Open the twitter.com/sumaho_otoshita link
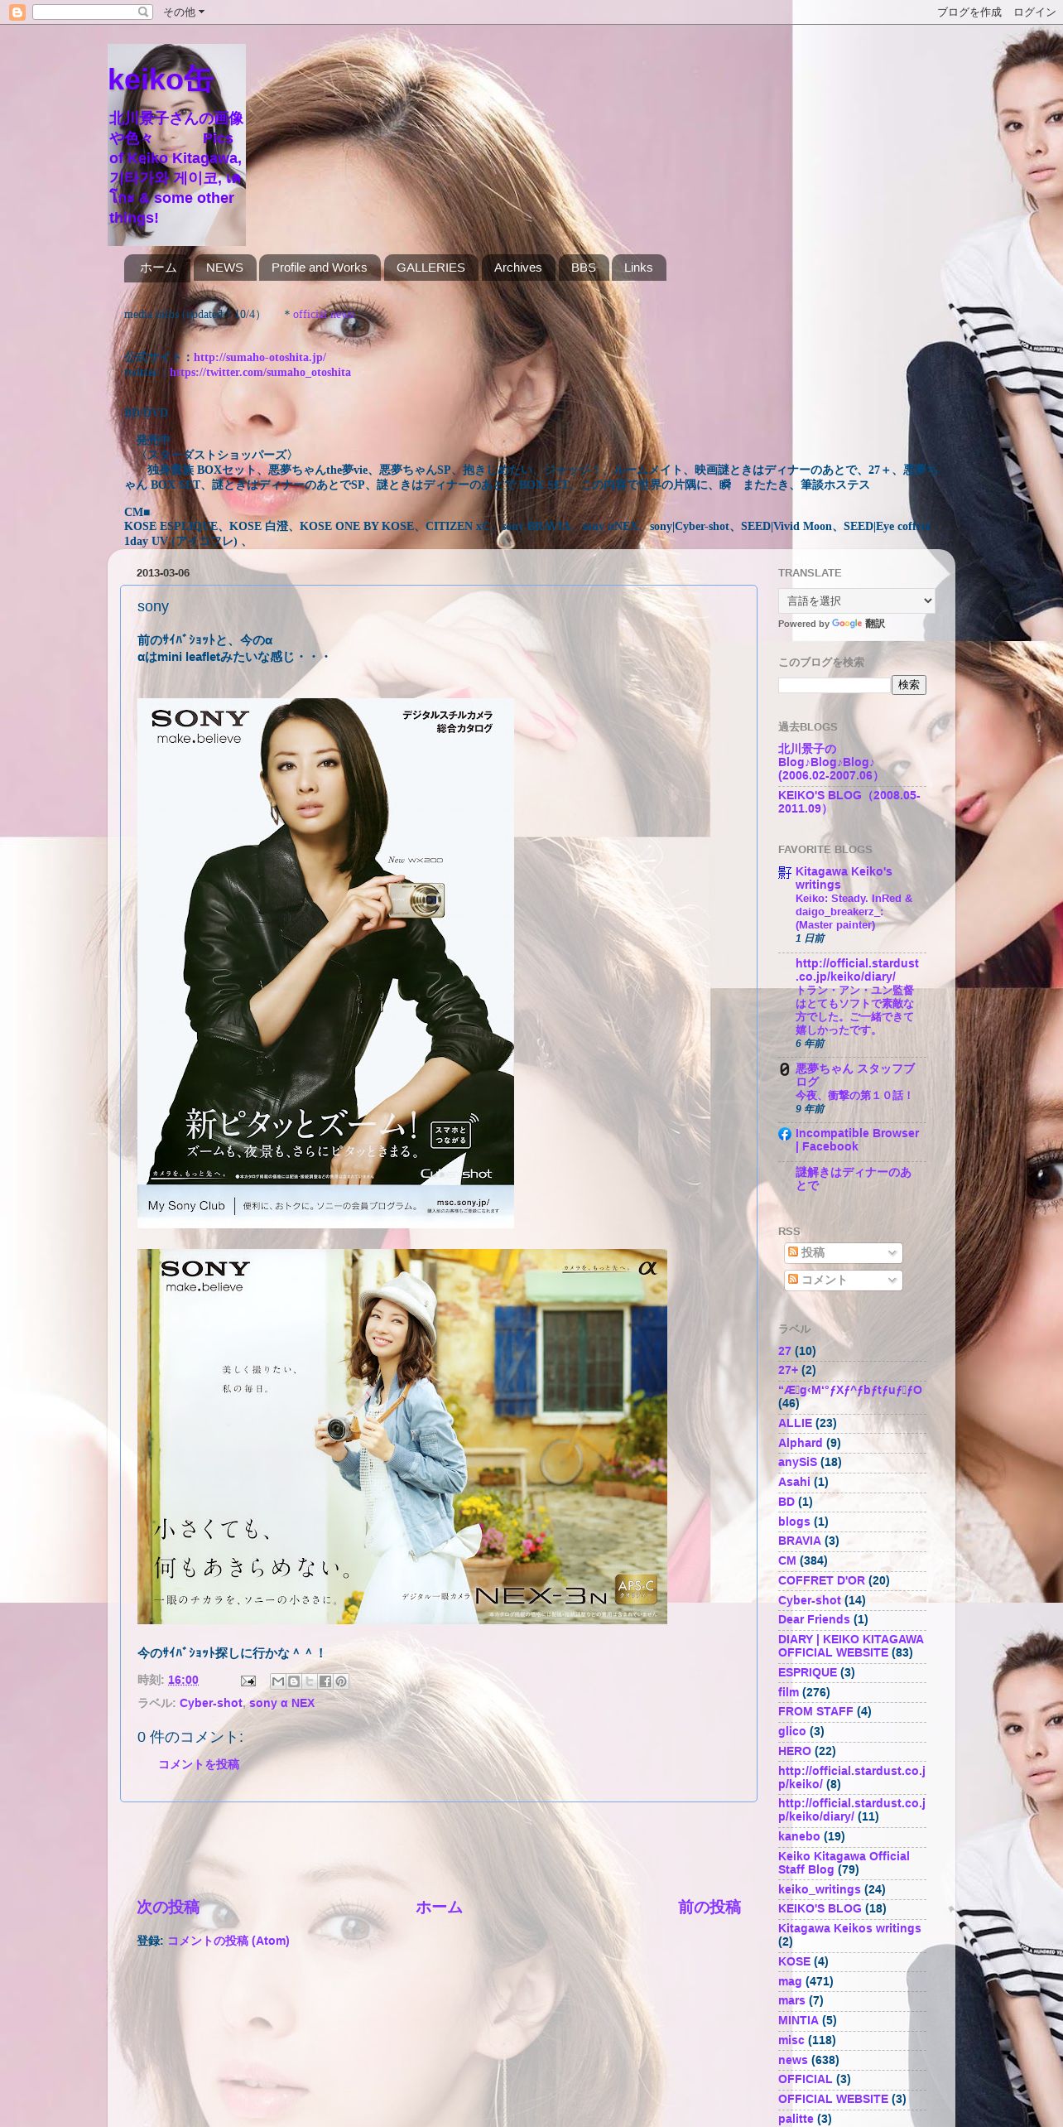The width and height of the screenshot is (1063, 2127). click(x=260, y=372)
